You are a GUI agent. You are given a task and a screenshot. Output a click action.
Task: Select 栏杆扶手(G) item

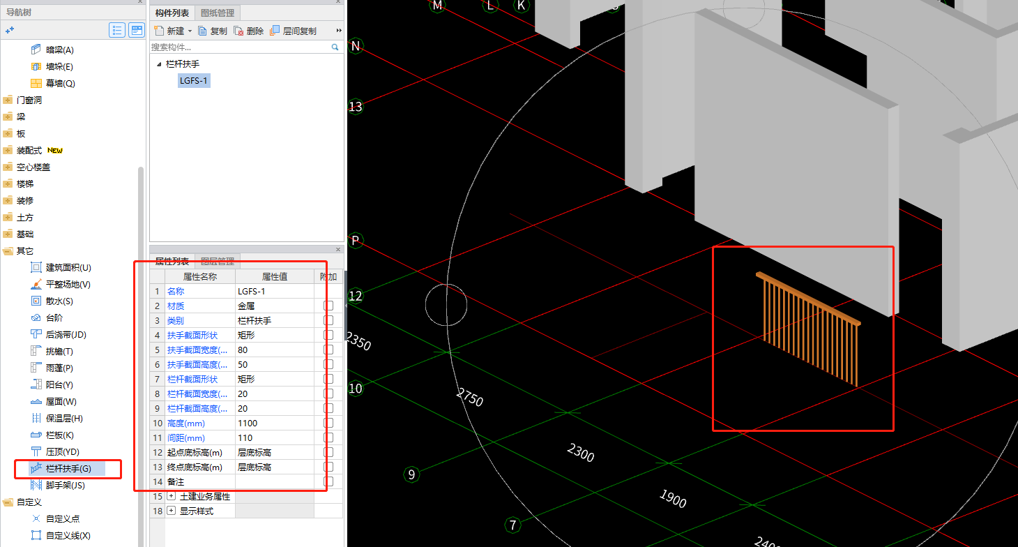68,468
